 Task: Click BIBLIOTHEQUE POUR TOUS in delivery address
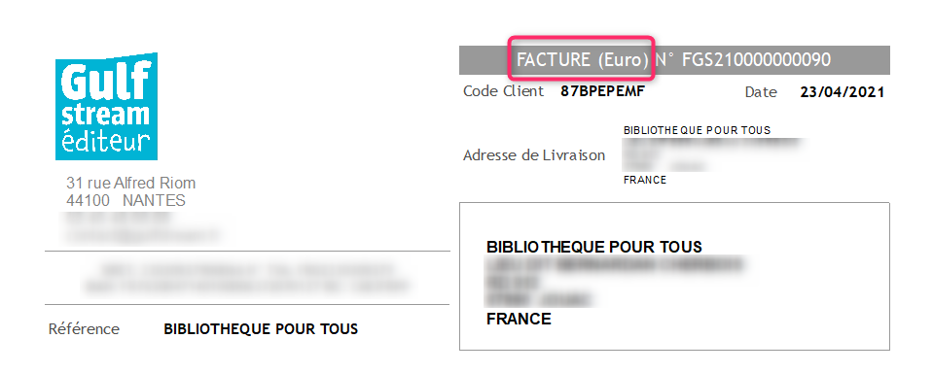[697, 130]
